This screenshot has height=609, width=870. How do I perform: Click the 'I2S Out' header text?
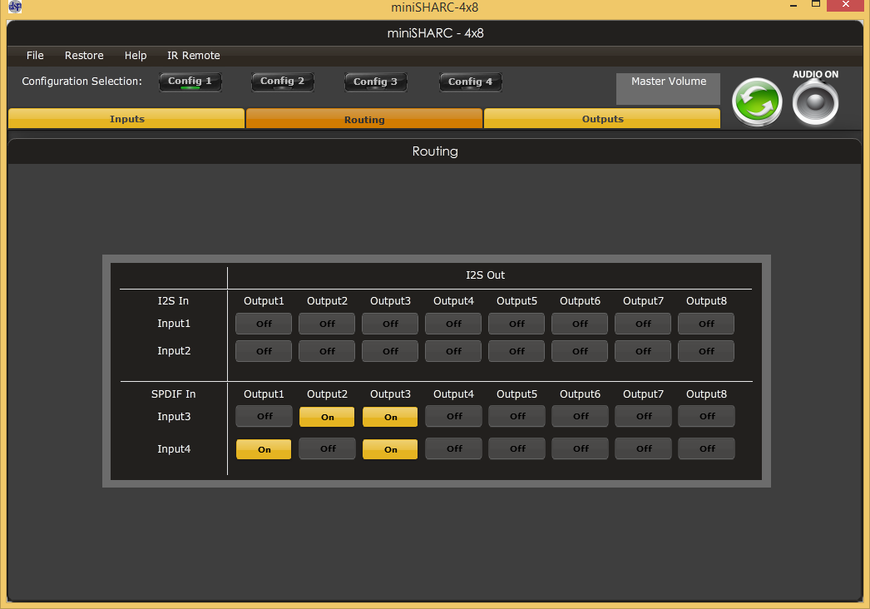(486, 275)
